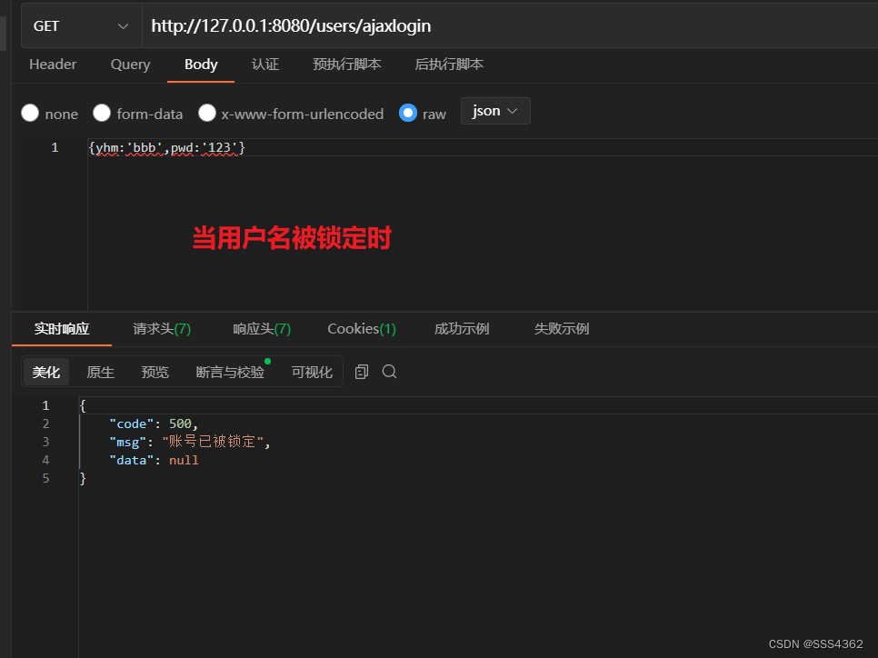Select the x-www-form-urlencoded radio button

tap(207, 113)
